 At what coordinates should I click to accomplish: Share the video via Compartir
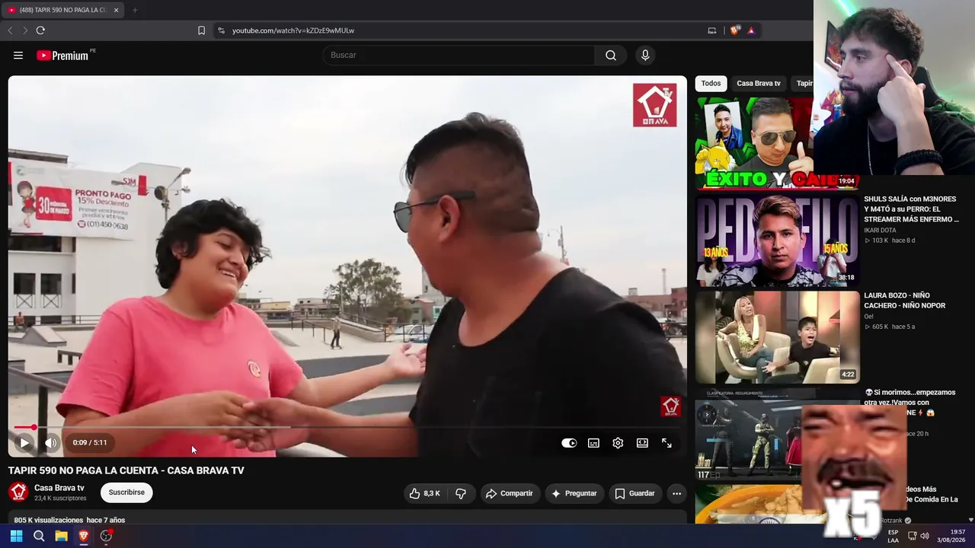pos(510,493)
